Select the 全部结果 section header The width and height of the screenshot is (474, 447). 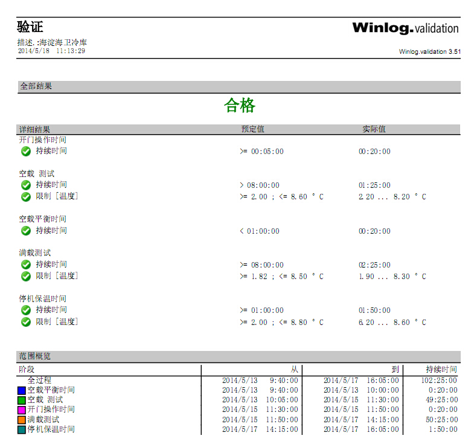click(36, 86)
